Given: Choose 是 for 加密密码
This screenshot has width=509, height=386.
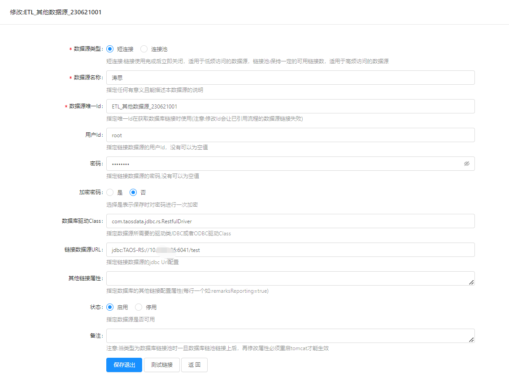Looking at the screenshot, I should click(x=110, y=192).
